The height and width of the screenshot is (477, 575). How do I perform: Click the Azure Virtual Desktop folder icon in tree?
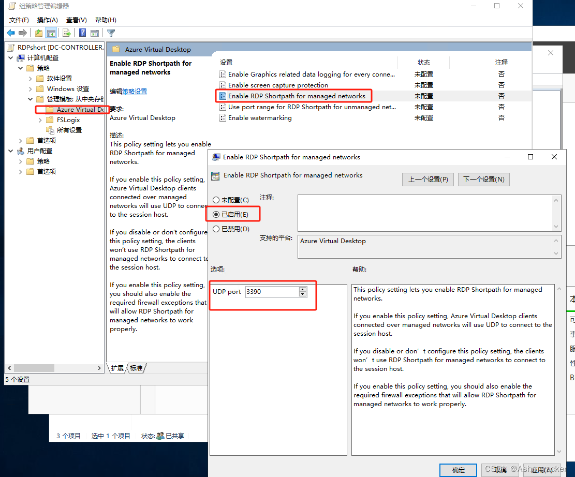(50, 110)
